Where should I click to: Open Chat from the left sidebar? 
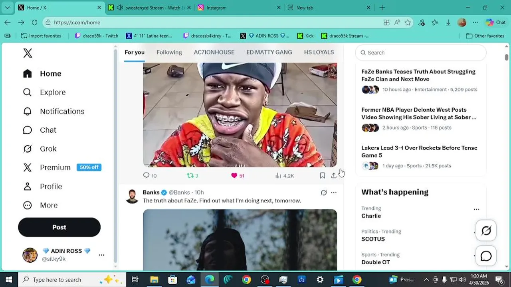pyautogui.click(x=40, y=130)
